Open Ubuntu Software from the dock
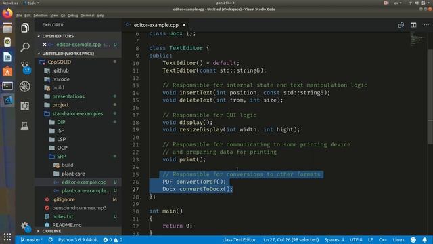The width and height of the screenshot is (433, 244). pos(7,71)
